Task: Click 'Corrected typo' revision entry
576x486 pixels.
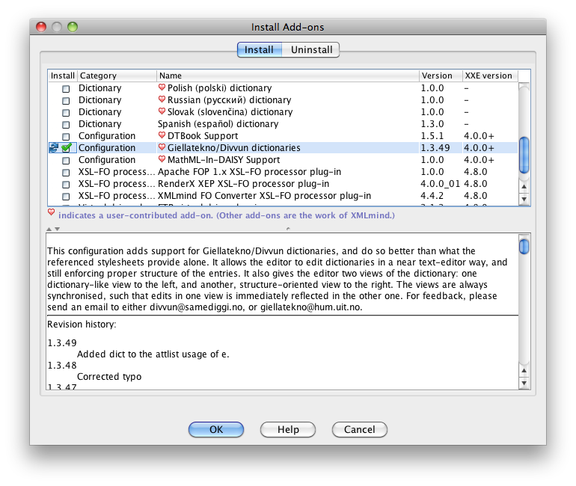Action: 109,377
